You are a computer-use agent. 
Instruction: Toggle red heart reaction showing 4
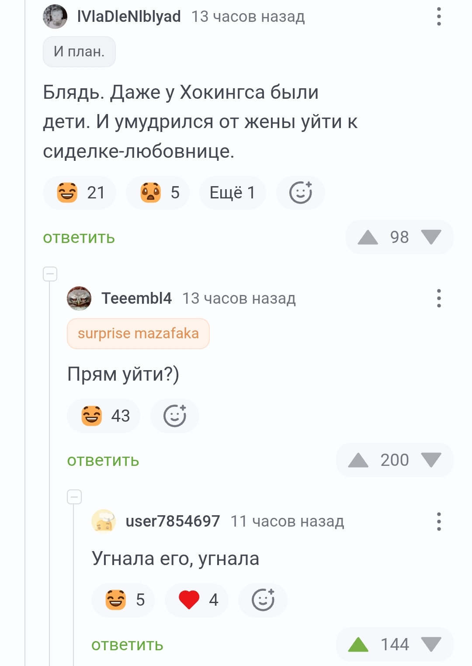click(197, 600)
